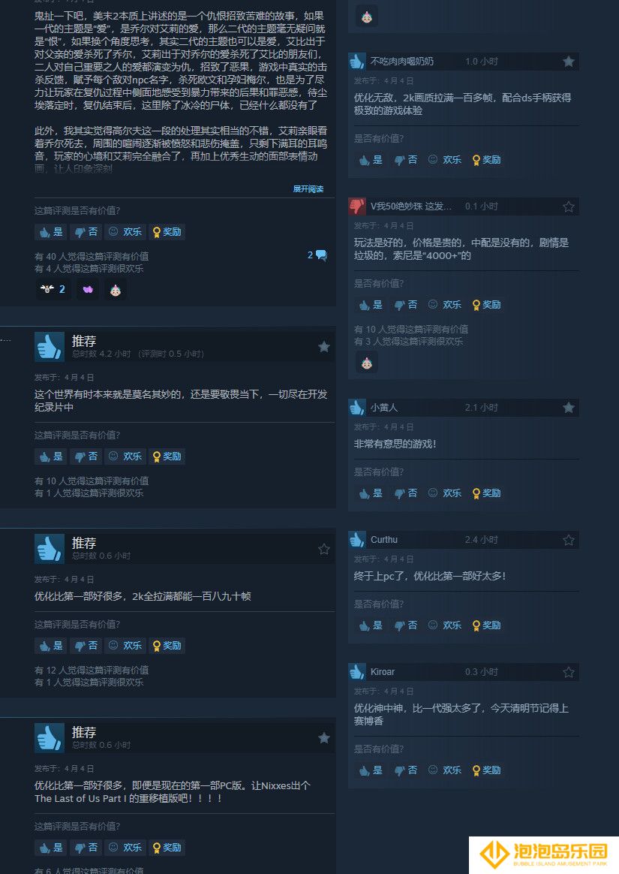Expand the long review with 展开阅读
Viewport: 619px width, 874px height.
click(308, 189)
